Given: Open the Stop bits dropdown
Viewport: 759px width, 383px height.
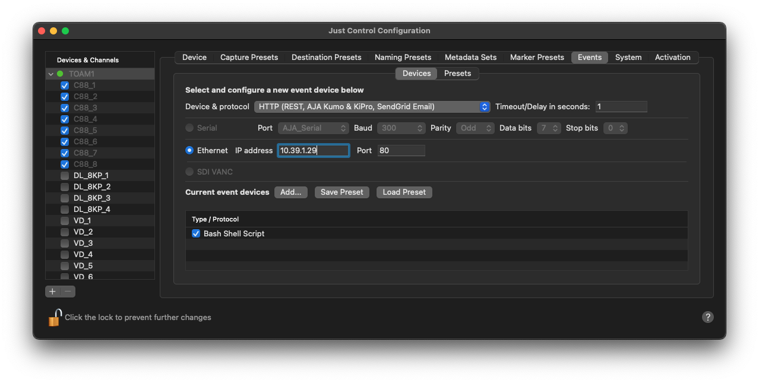Looking at the screenshot, I should tap(615, 128).
